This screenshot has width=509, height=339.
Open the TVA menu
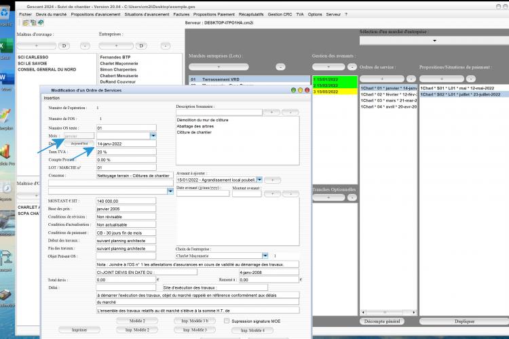(x=299, y=14)
